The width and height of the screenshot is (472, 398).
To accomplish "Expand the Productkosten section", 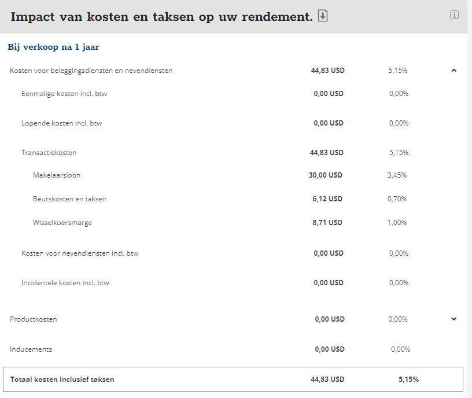I will pos(454,319).
